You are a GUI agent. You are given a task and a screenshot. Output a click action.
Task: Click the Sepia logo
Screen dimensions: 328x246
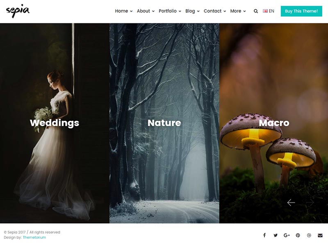pos(18,11)
